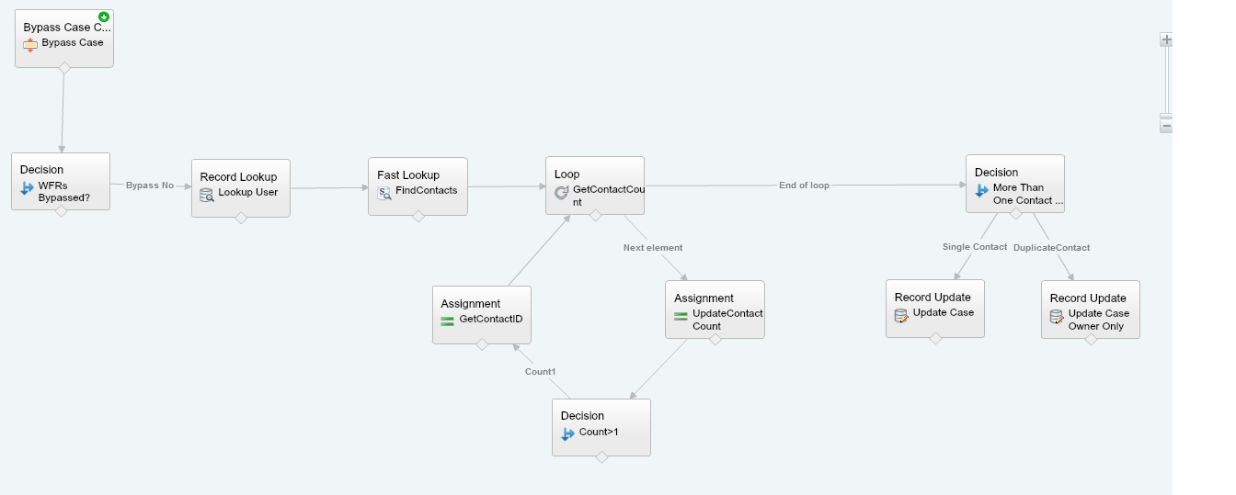
Task: Click the FindContacts label text
Action: click(x=426, y=191)
